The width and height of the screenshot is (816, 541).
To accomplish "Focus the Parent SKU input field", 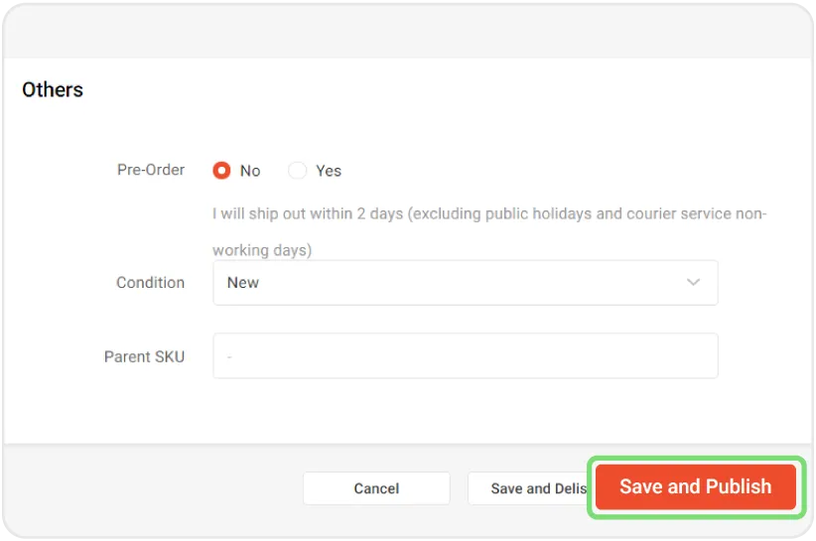I will tap(465, 355).
